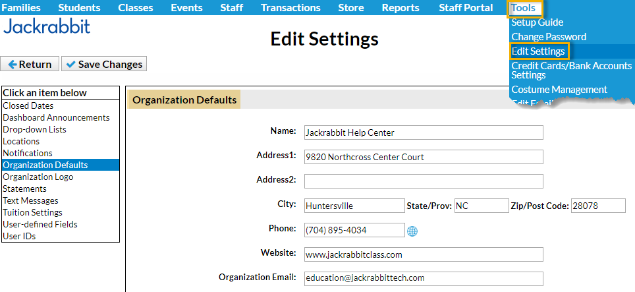This screenshot has width=635, height=292.
Task: Open the Reports menu
Action: point(400,8)
